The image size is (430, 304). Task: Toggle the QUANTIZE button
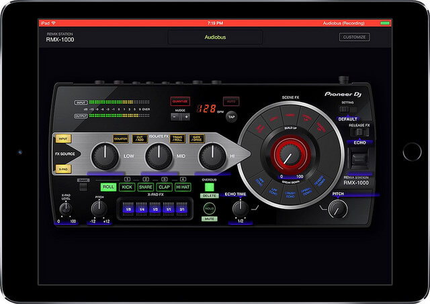(180, 101)
